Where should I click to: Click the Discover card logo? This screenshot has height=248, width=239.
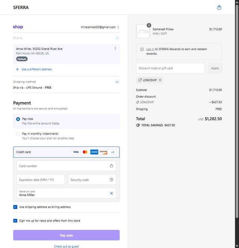point(103,152)
